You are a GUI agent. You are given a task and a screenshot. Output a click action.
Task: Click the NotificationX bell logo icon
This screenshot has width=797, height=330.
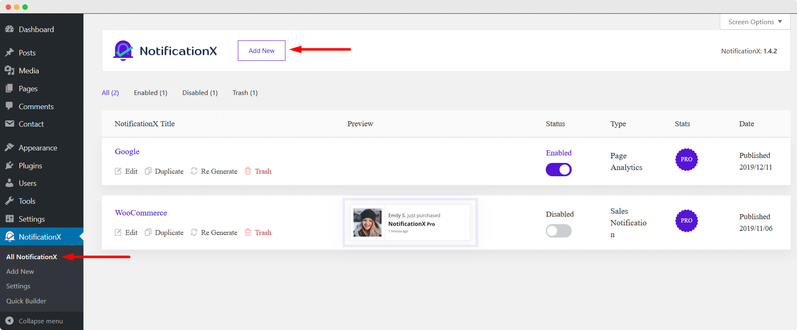point(123,51)
